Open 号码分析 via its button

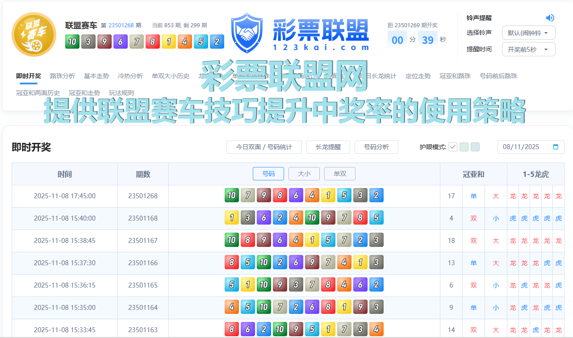tap(376, 146)
